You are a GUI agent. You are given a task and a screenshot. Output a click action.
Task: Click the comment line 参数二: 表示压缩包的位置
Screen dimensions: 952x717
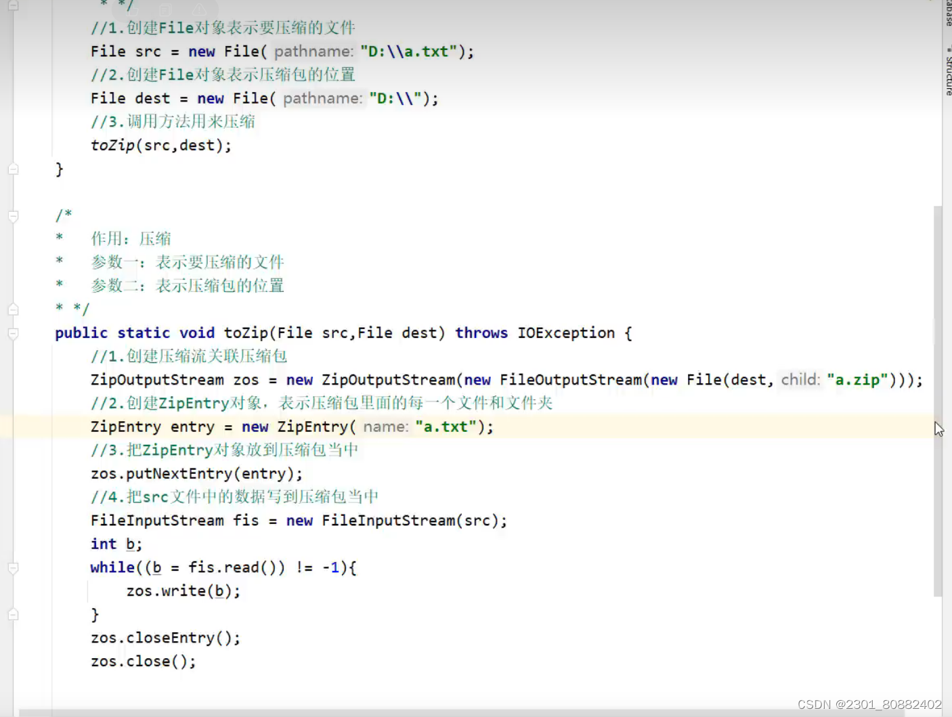point(188,286)
